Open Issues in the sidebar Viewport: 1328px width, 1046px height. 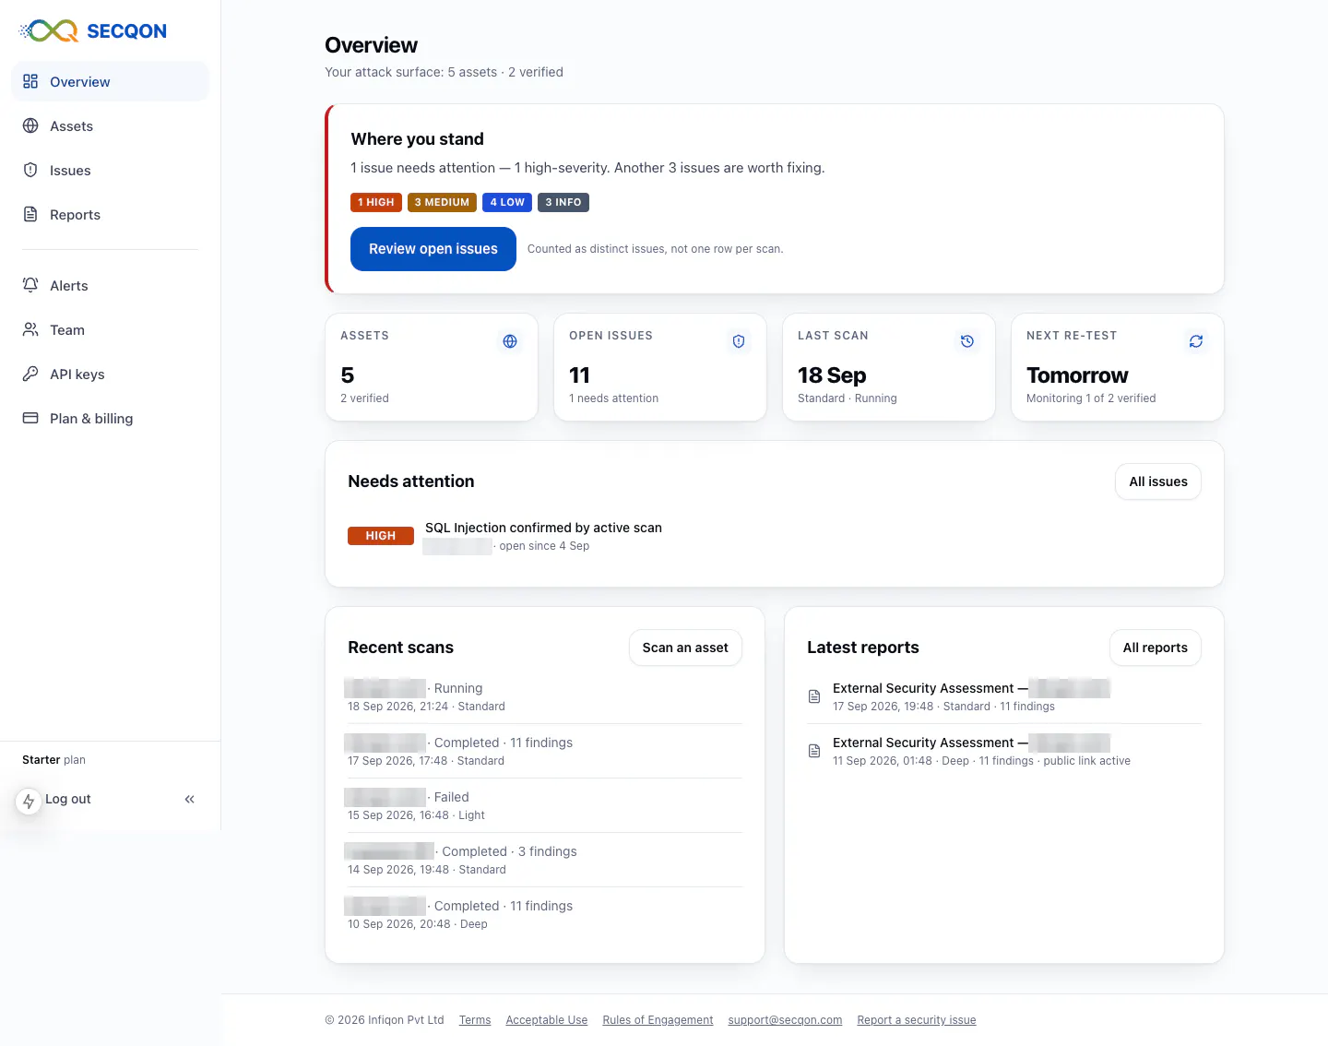[110, 171]
